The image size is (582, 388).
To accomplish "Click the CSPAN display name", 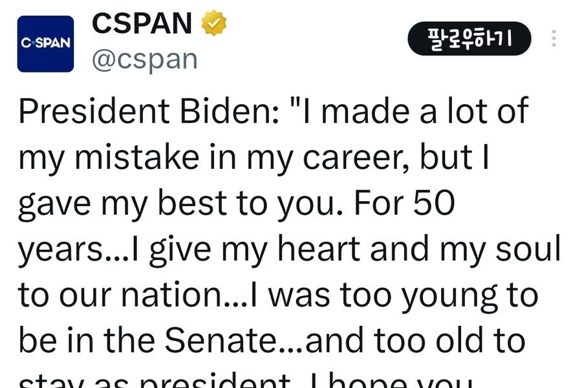I will [142, 24].
